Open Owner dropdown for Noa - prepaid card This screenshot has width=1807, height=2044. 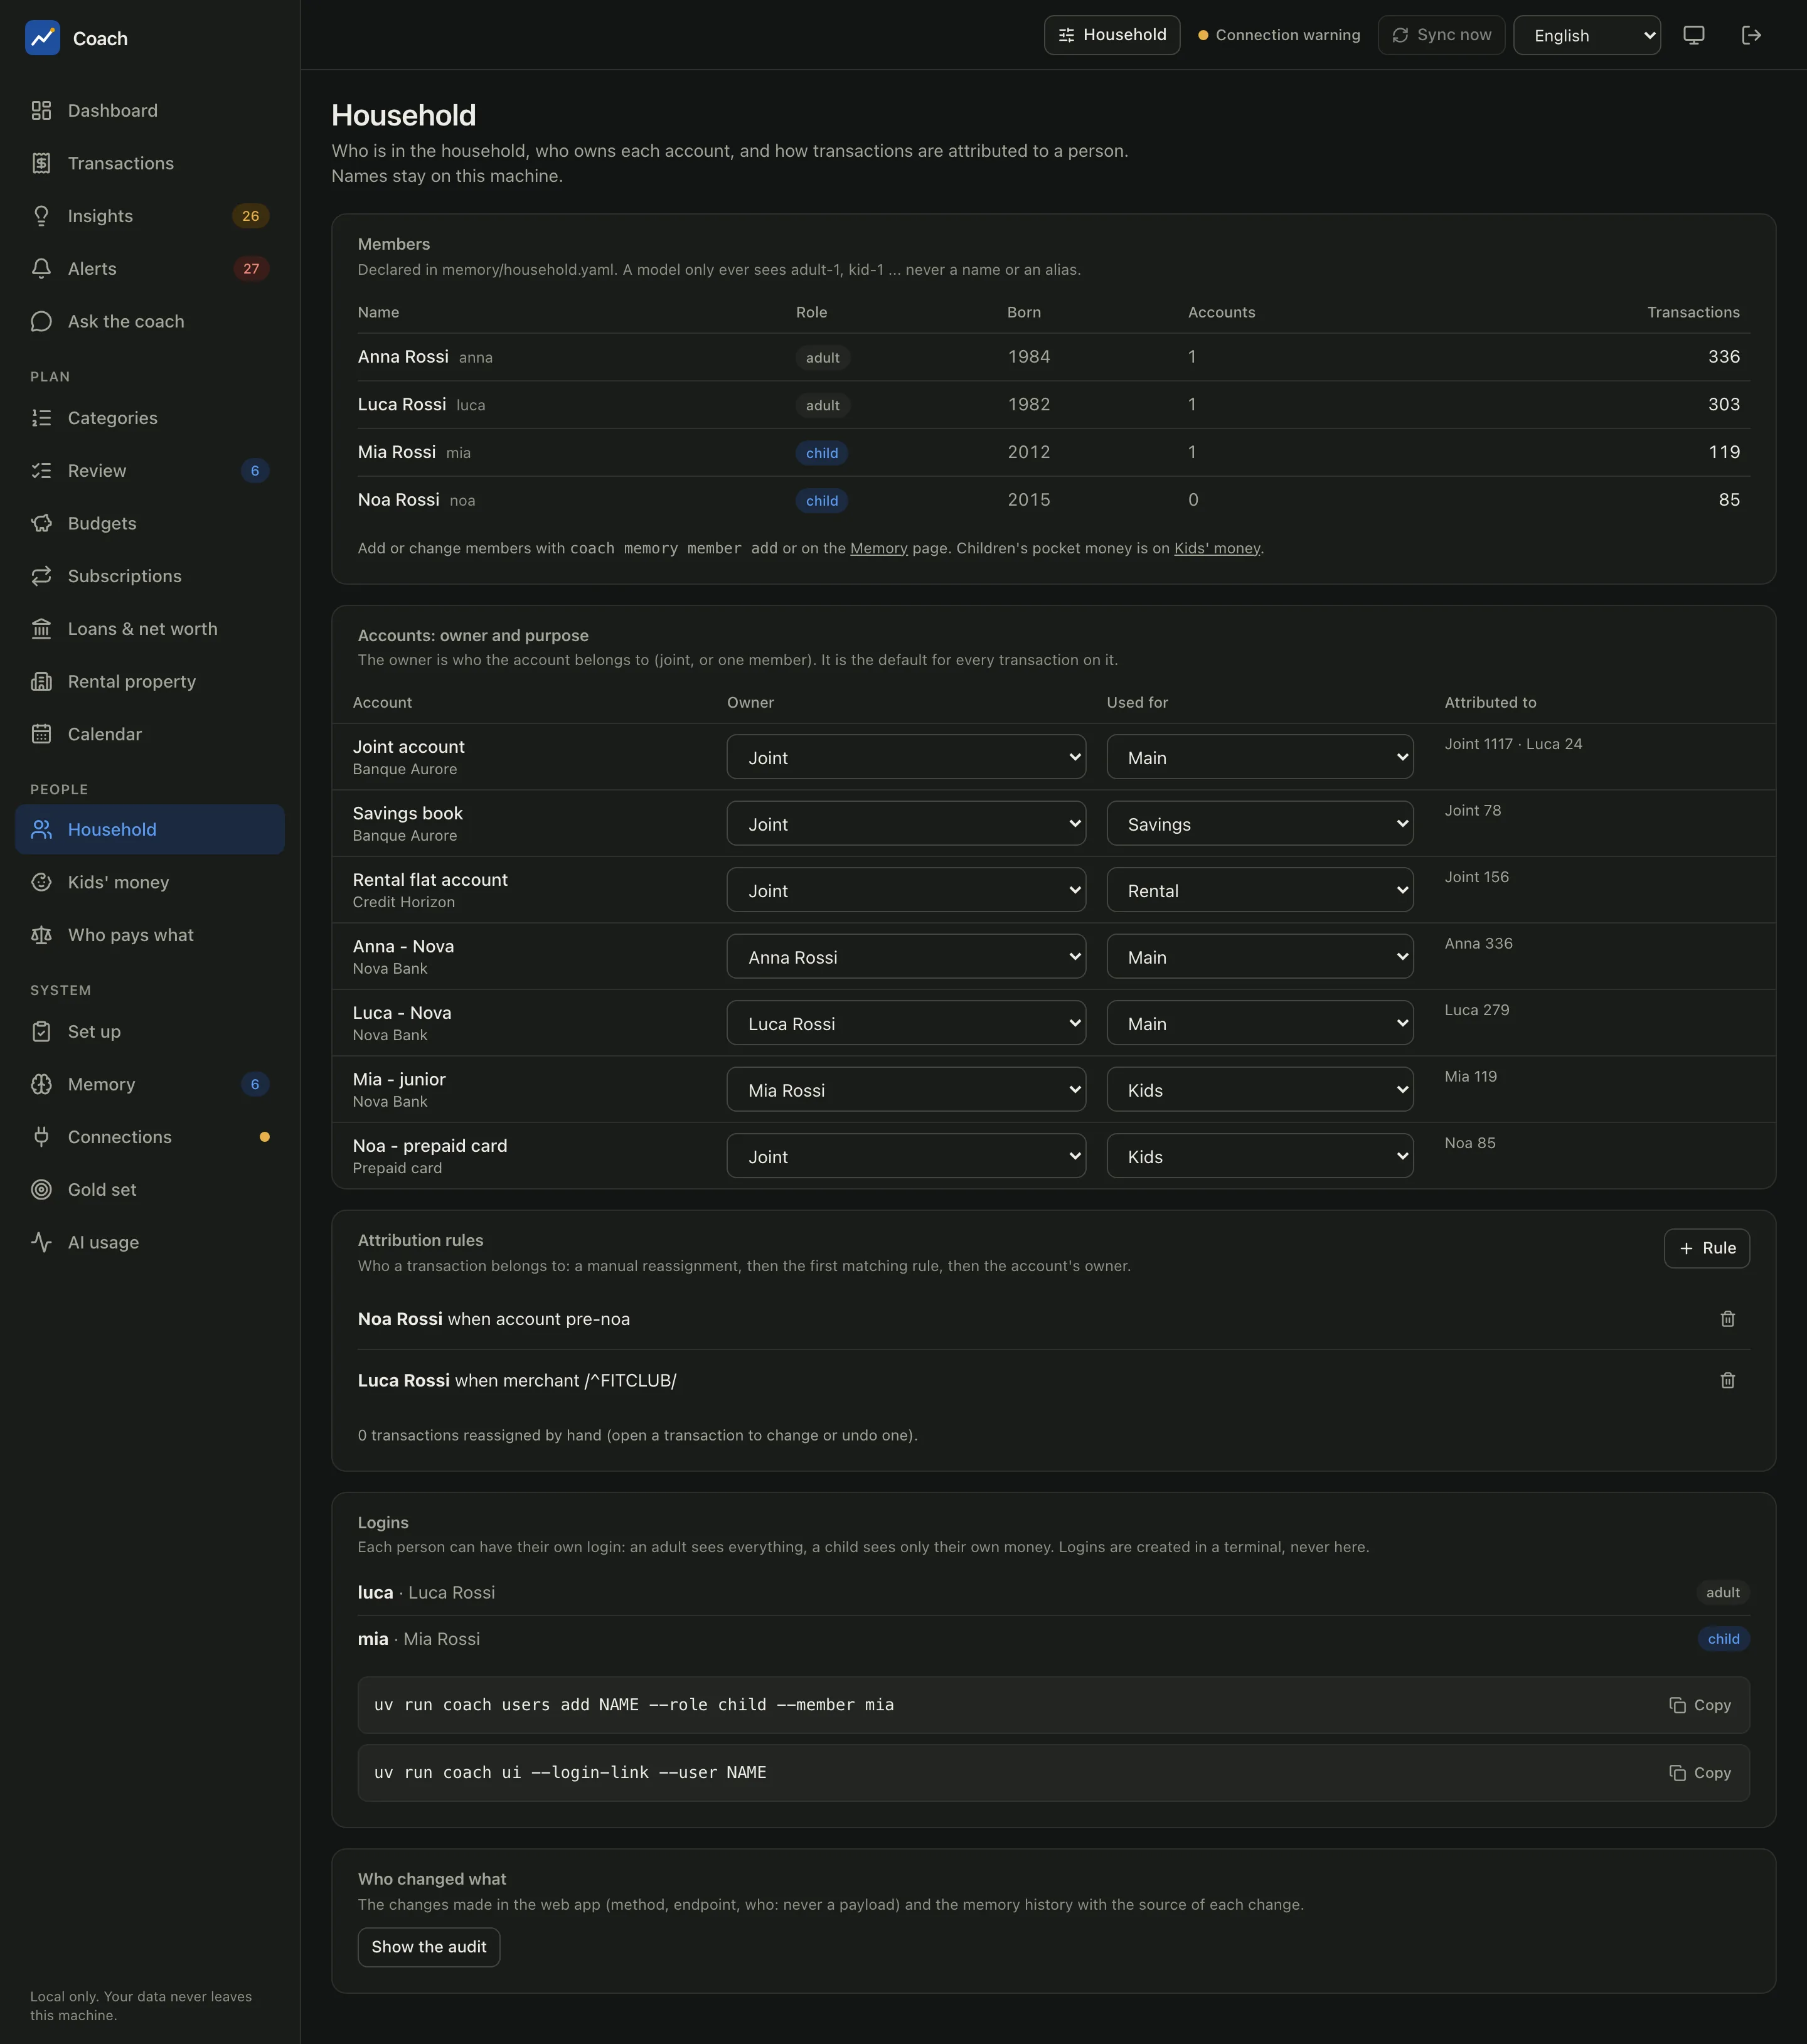coord(906,1156)
